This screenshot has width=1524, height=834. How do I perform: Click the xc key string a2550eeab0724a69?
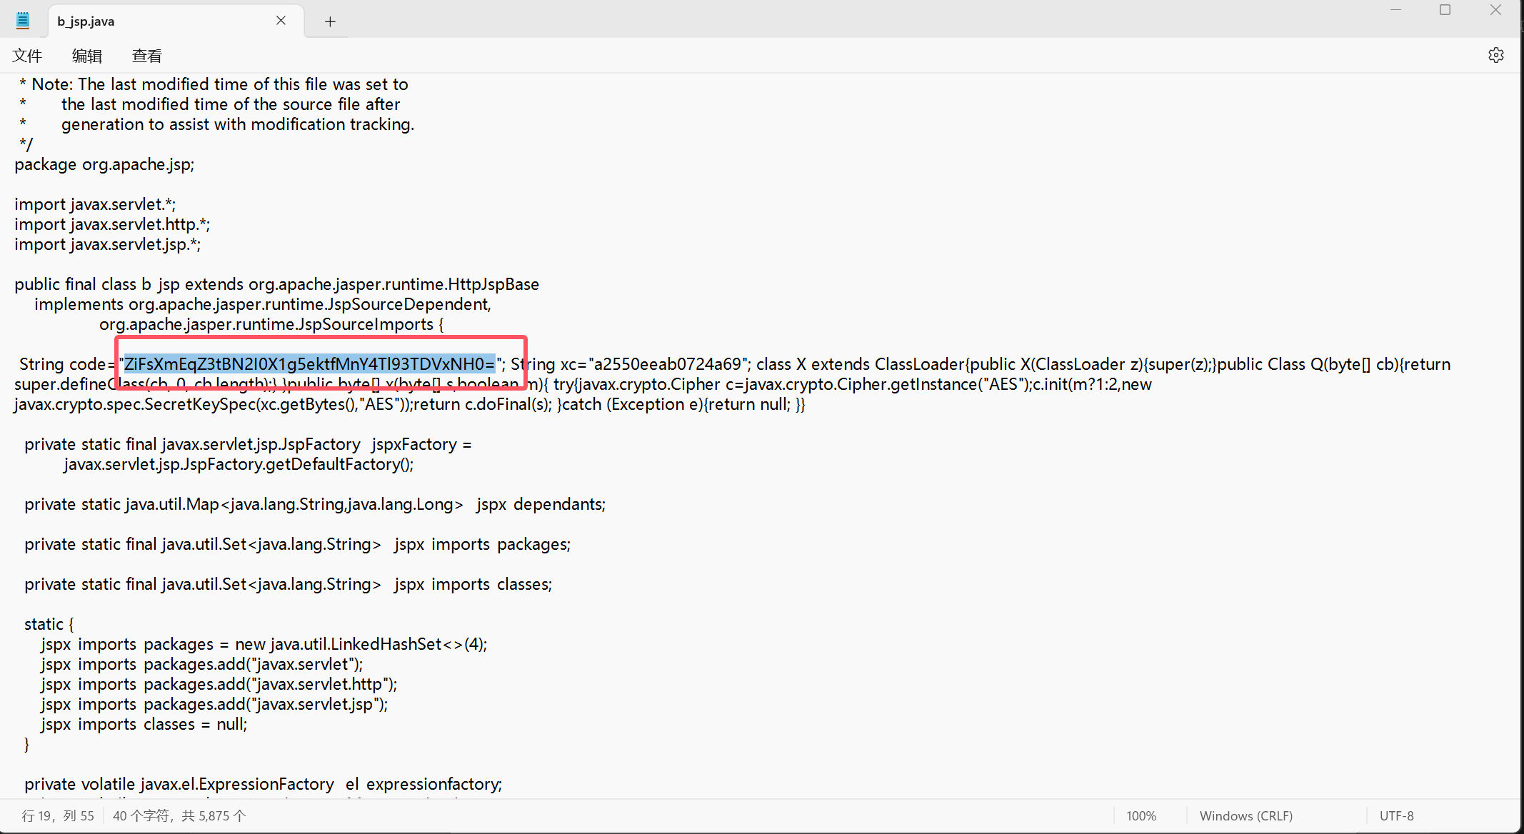tap(668, 364)
